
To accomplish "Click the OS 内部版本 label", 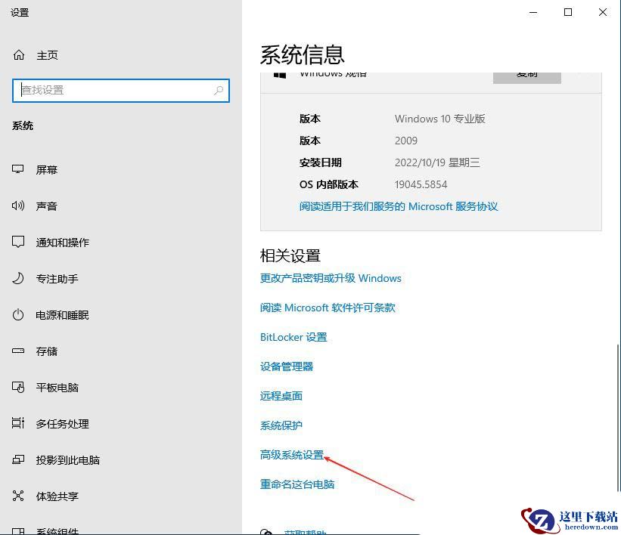I will [x=329, y=184].
